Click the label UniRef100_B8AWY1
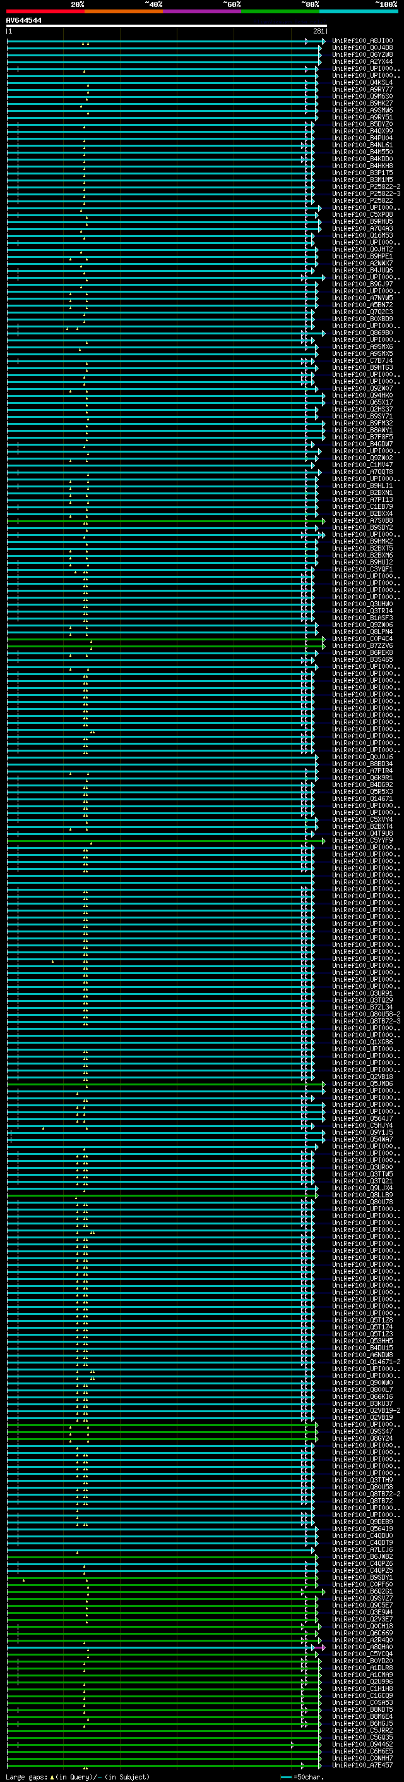The height and width of the screenshot is (1782, 404). [362, 430]
